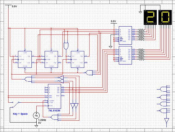This screenshot has width=175, height=132.
Task: Select the 74LS163N counter chip body
Action: click(54, 96)
